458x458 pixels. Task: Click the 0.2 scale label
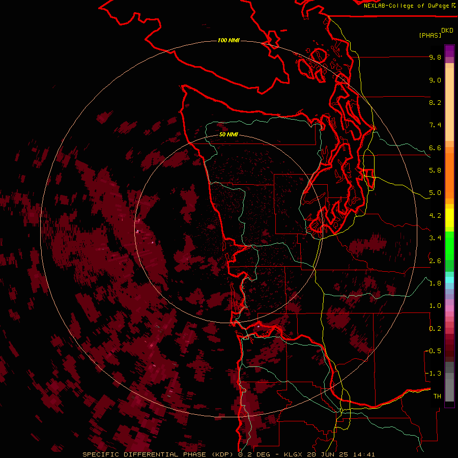[x=435, y=329]
